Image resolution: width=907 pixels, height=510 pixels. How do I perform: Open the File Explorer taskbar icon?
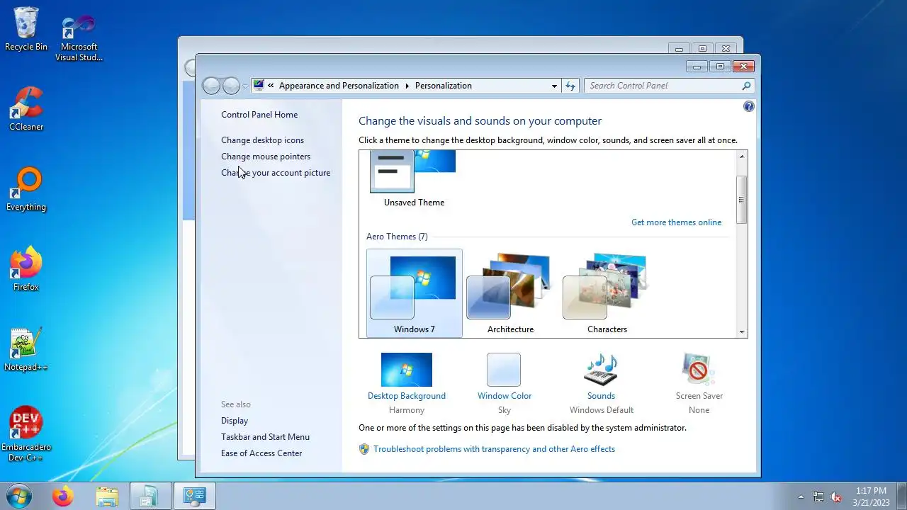tap(106, 496)
